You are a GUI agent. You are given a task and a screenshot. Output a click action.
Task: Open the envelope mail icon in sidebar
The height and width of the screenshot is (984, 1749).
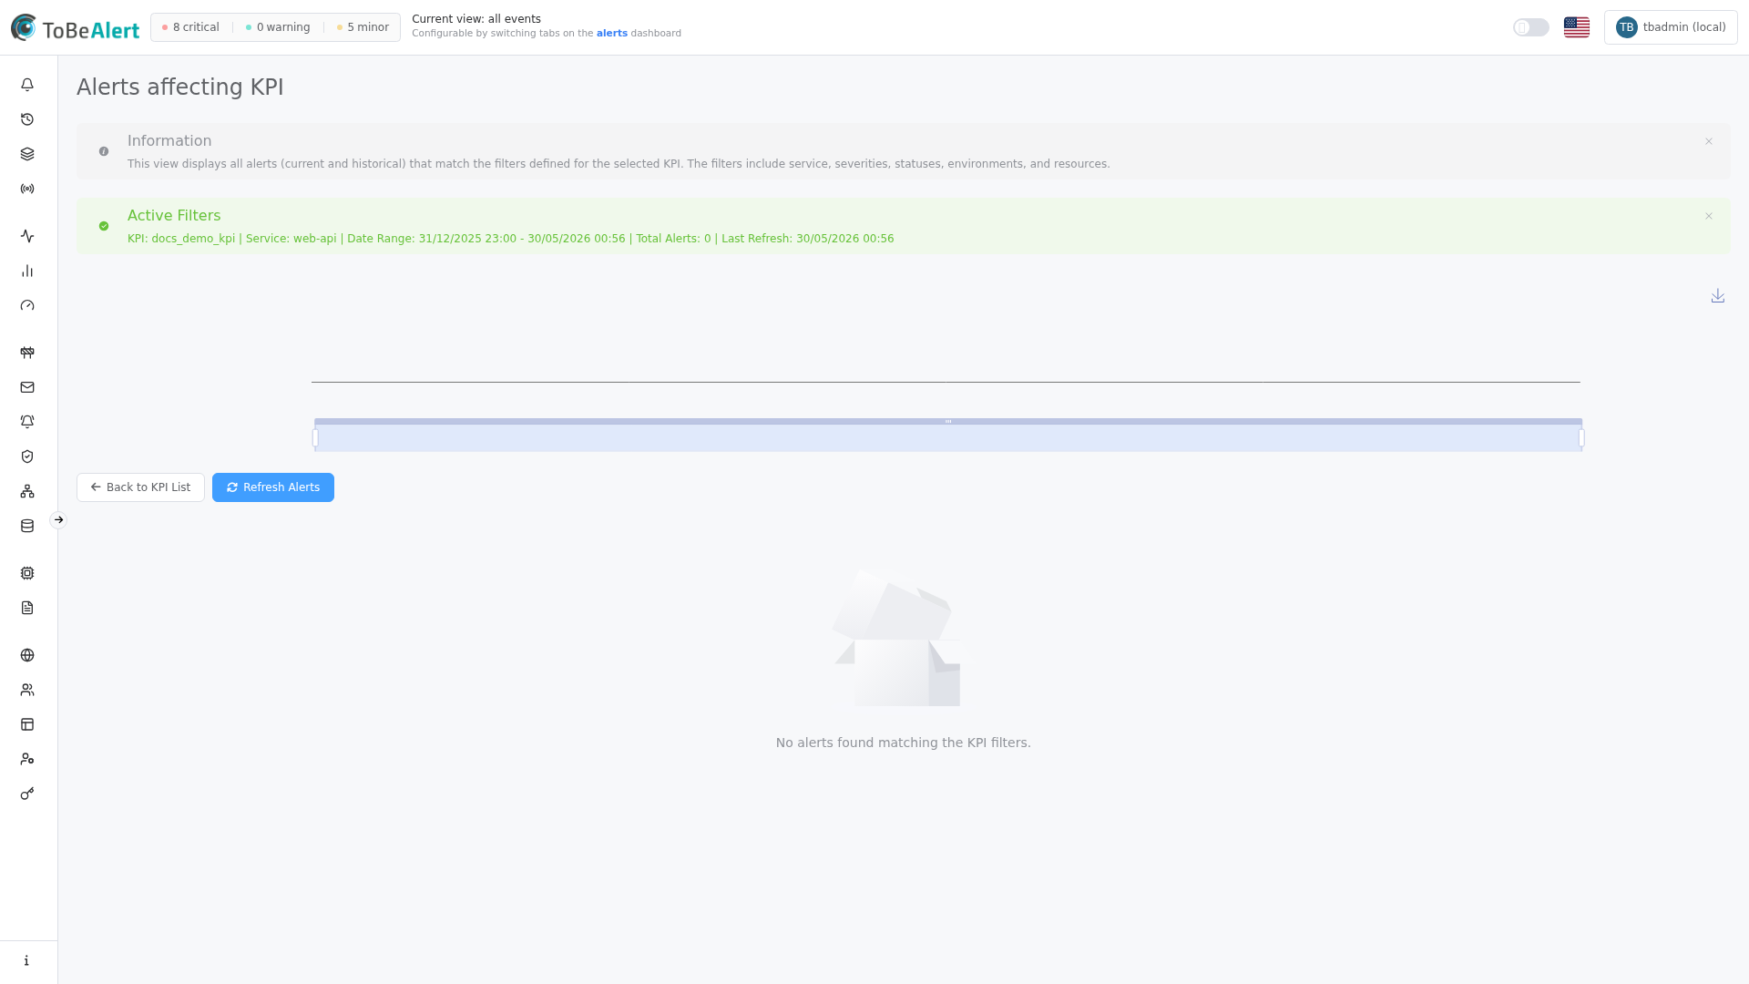[27, 387]
